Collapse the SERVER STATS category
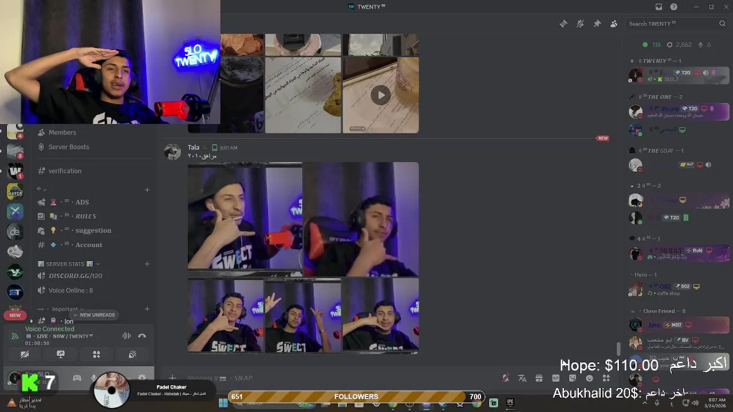 click(69, 264)
